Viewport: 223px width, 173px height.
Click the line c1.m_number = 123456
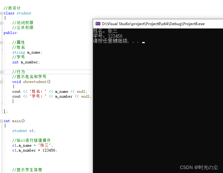[x=35, y=150]
